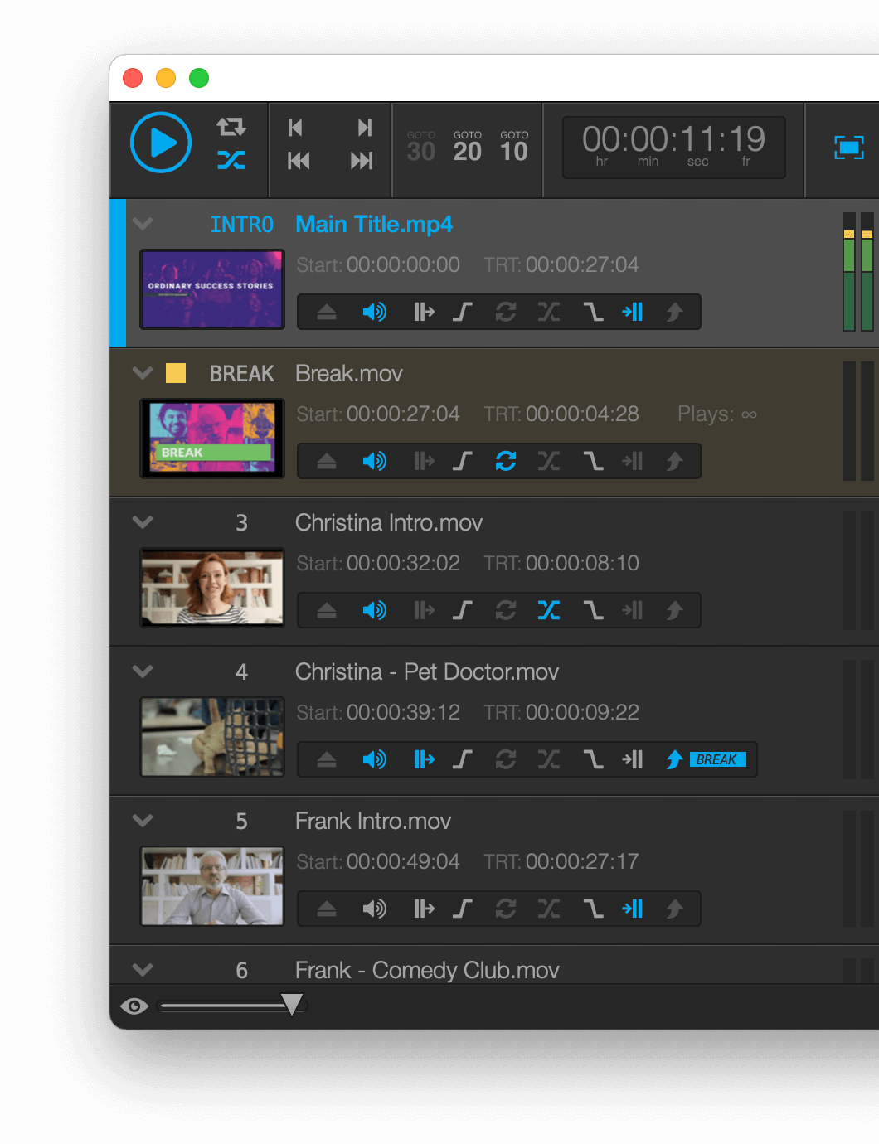Eject the Main Title.mp4 clip

point(327,312)
